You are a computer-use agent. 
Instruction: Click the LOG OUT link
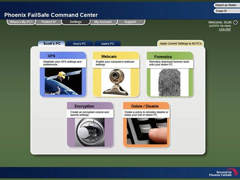tap(225, 29)
